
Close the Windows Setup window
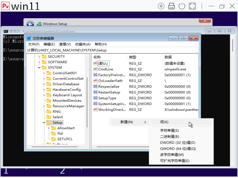(x=205, y=20)
